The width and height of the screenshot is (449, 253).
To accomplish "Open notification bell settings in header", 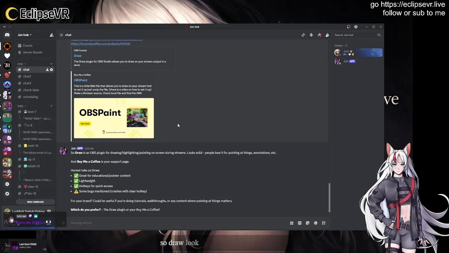I will pyautogui.click(x=311, y=35).
